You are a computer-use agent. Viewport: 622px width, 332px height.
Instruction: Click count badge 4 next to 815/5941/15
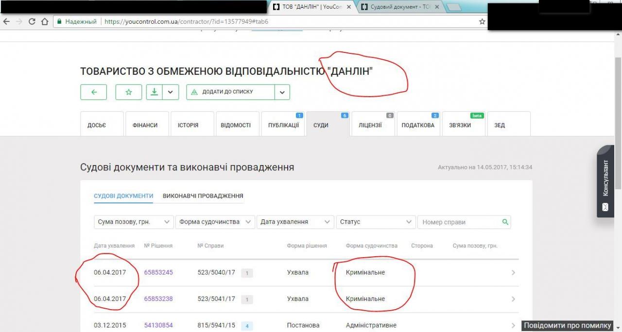coord(247,326)
